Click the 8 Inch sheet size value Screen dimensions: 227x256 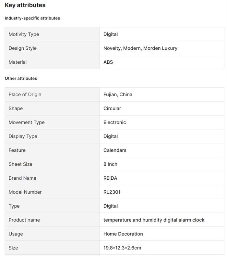point(110,164)
